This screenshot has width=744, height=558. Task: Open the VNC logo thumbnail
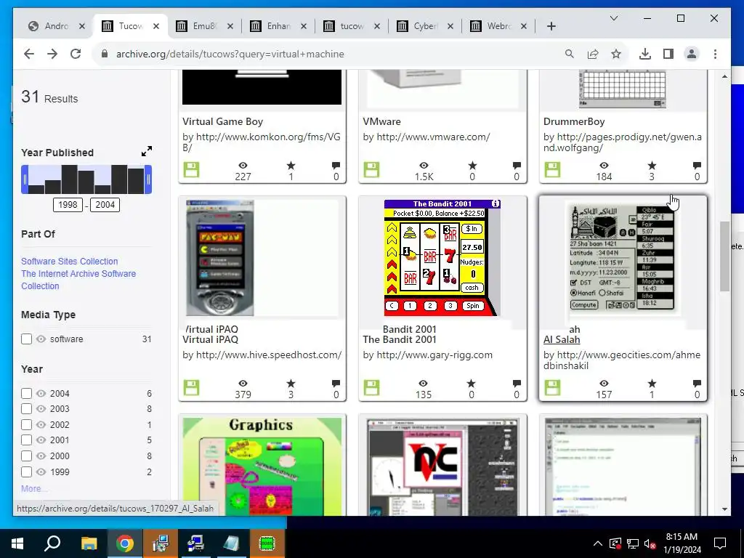[x=442, y=466]
